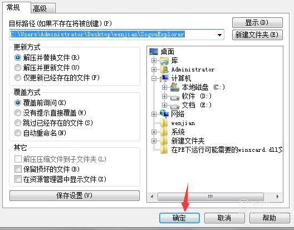Select the 软件 (D:) drive icon
Screen dimensions: 294x230
[x=175, y=97]
